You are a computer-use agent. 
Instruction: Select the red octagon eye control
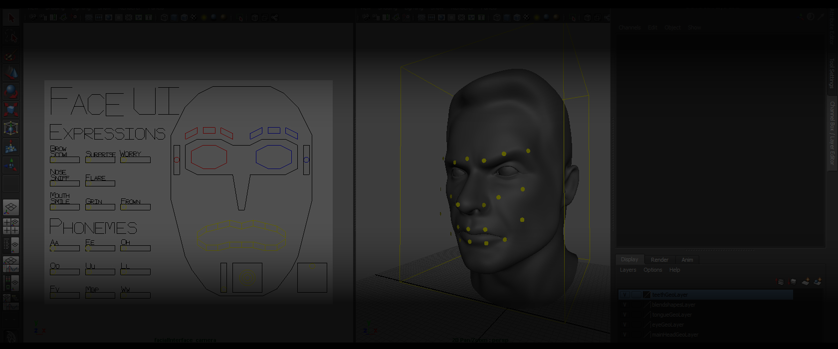click(209, 157)
